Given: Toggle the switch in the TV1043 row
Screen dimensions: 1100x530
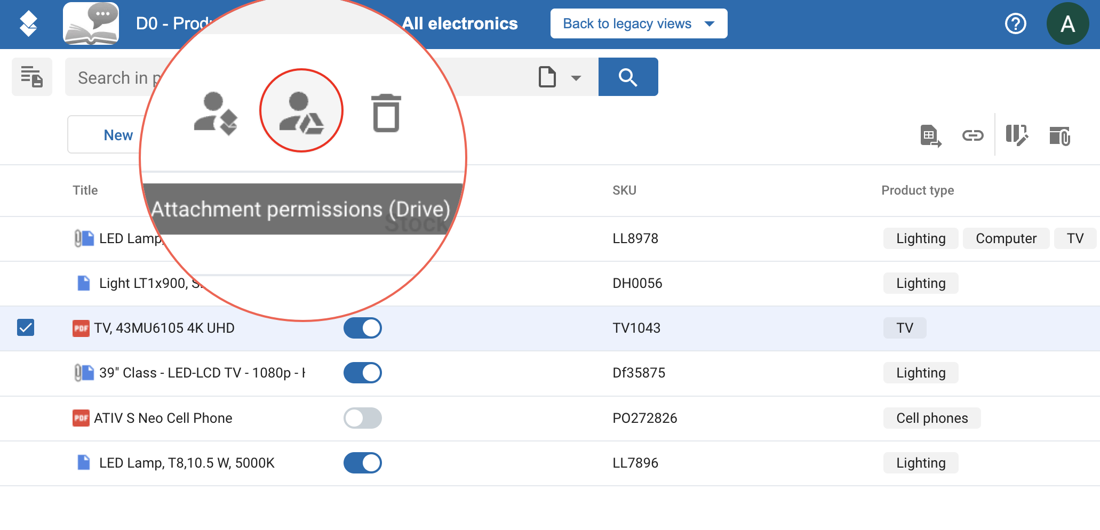Looking at the screenshot, I should click(x=363, y=328).
